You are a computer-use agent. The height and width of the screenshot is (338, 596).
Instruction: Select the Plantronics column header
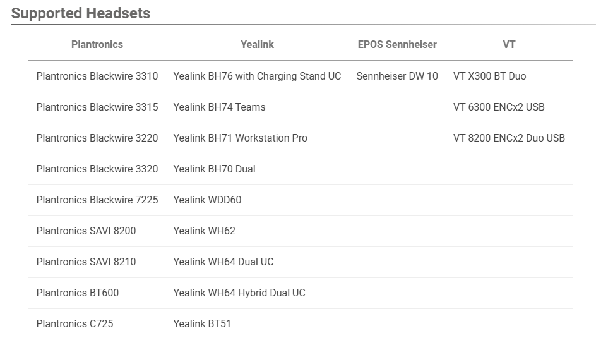pyautogui.click(x=97, y=44)
